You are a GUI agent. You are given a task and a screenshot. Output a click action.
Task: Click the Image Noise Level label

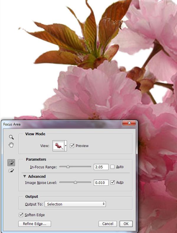point(41,183)
